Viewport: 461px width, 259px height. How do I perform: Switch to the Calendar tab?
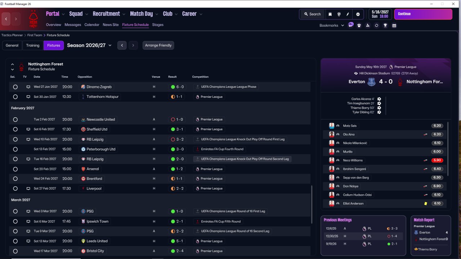pos(92,25)
